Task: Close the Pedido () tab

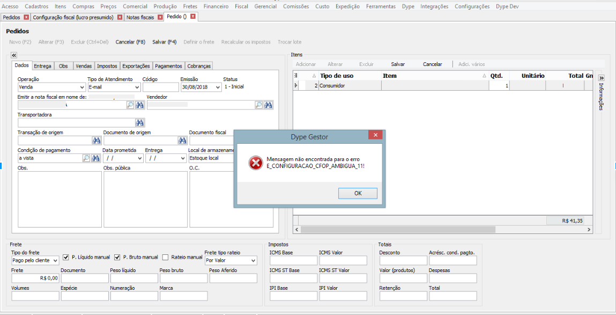Action: (x=192, y=17)
